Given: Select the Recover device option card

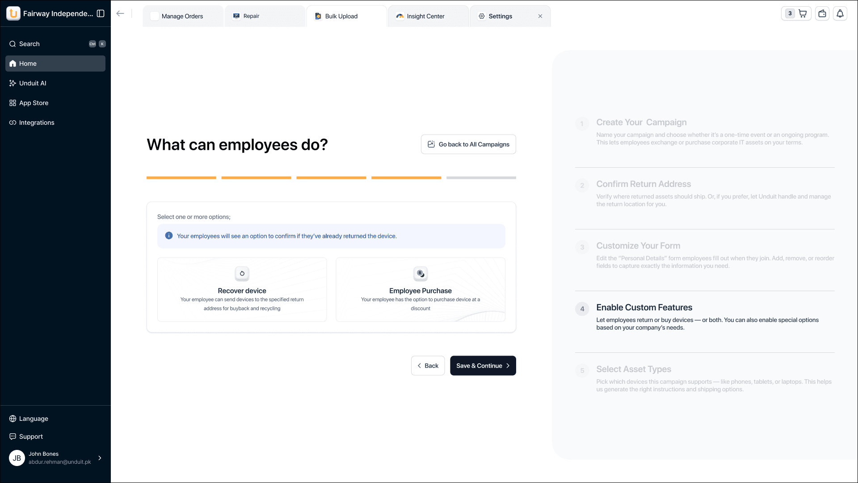Looking at the screenshot, I should [x=242, y=289].
